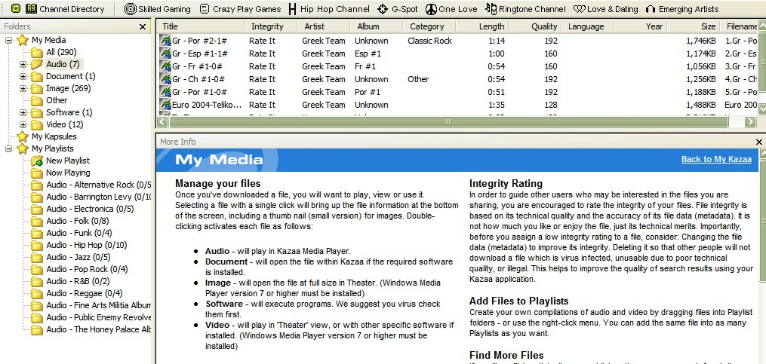
Task: Follow the Back to My Kazaa link
Action: coord(716,159)
